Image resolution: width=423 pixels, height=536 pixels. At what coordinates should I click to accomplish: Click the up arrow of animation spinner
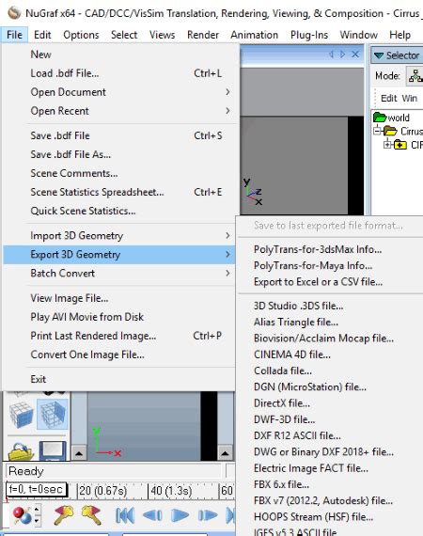click(x=38, y=510)
